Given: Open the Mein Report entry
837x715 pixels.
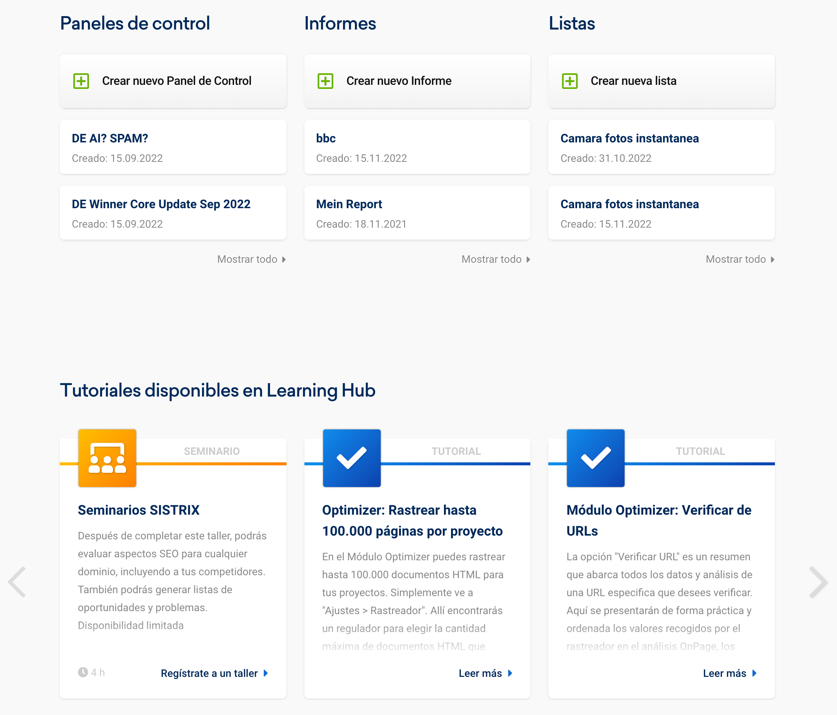Looking at the screenshot, I should point(349,204).
